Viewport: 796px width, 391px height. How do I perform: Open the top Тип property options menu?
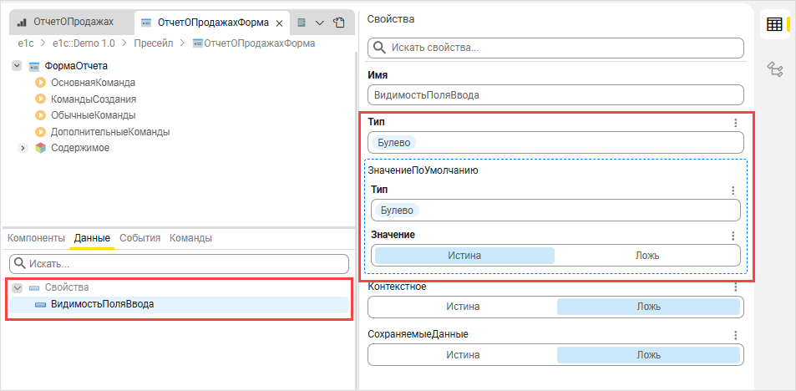pyautogui.click(x=736, y=123)
